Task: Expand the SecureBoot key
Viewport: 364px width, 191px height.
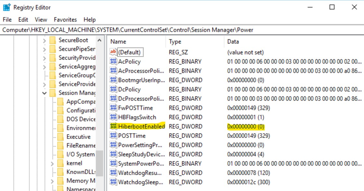Action: click(44, 41)
